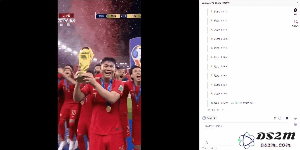Click the progress 98.9% line
300x150 pixels.
[219, 94]
